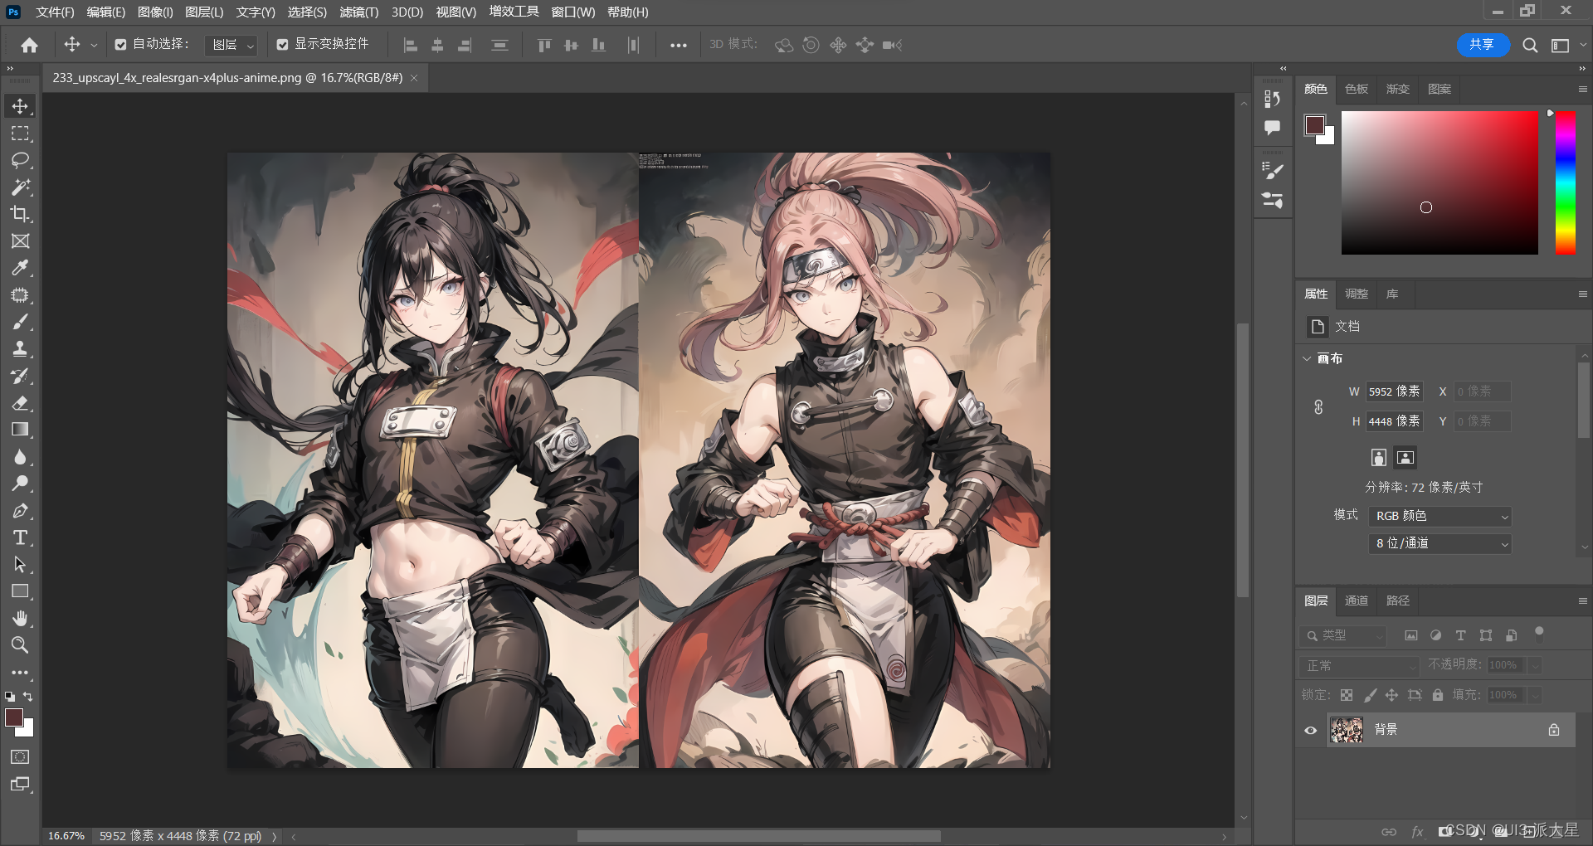Select the Magic Wand tool
Screen dimensions: 1593x846
coord(20,187)
